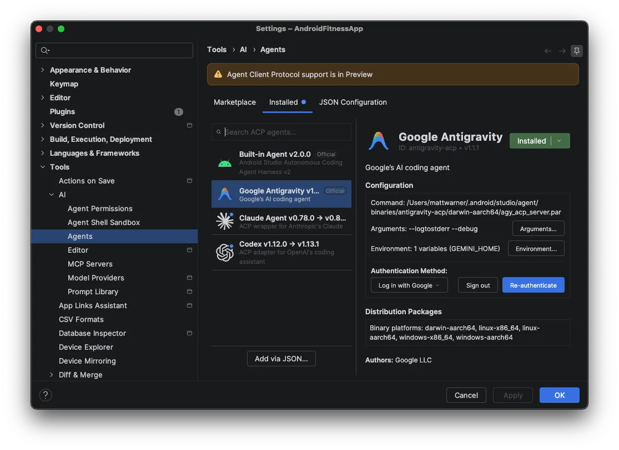Select Claude Agent list entry
Viewport: 619px width, 450px height.
(281, 222)
